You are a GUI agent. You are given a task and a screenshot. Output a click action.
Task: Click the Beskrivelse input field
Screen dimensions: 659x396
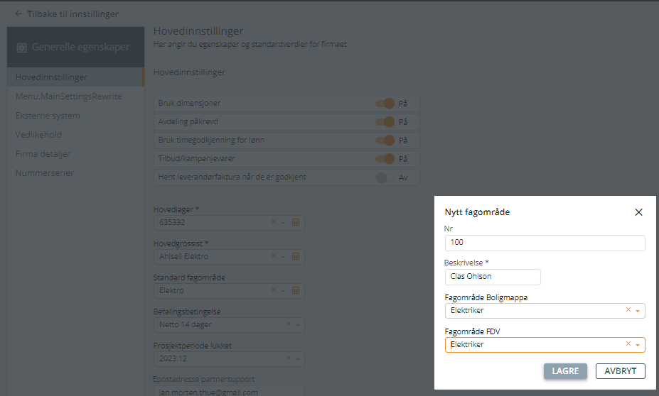(x=492, y=277)
